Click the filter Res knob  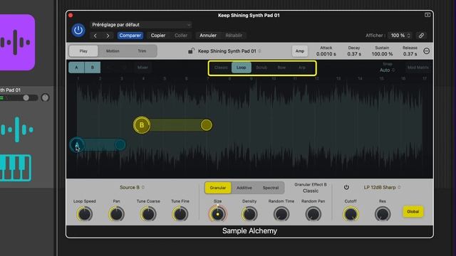(x=383, y=214)
